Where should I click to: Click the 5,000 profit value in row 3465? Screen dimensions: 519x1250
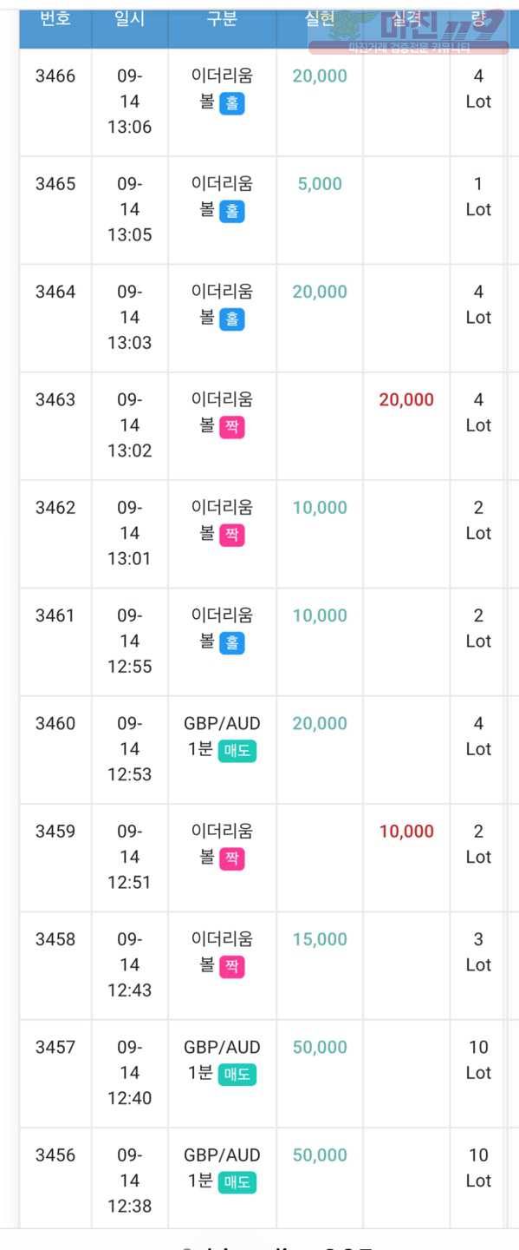[320, 184]
